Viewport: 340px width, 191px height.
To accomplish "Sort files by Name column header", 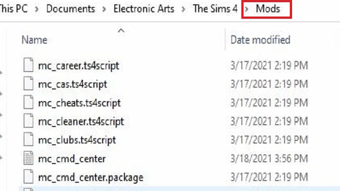I will point(34,40).
